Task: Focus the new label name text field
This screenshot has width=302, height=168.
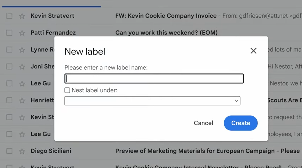Action: click(x=154, y=79)
